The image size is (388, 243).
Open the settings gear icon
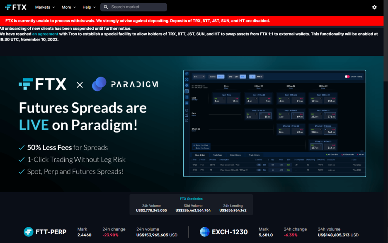coord(374,7)
